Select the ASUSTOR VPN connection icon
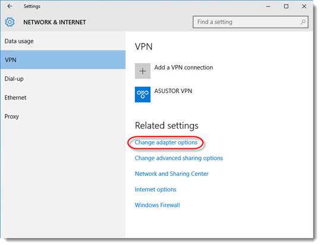 [143, 94]
